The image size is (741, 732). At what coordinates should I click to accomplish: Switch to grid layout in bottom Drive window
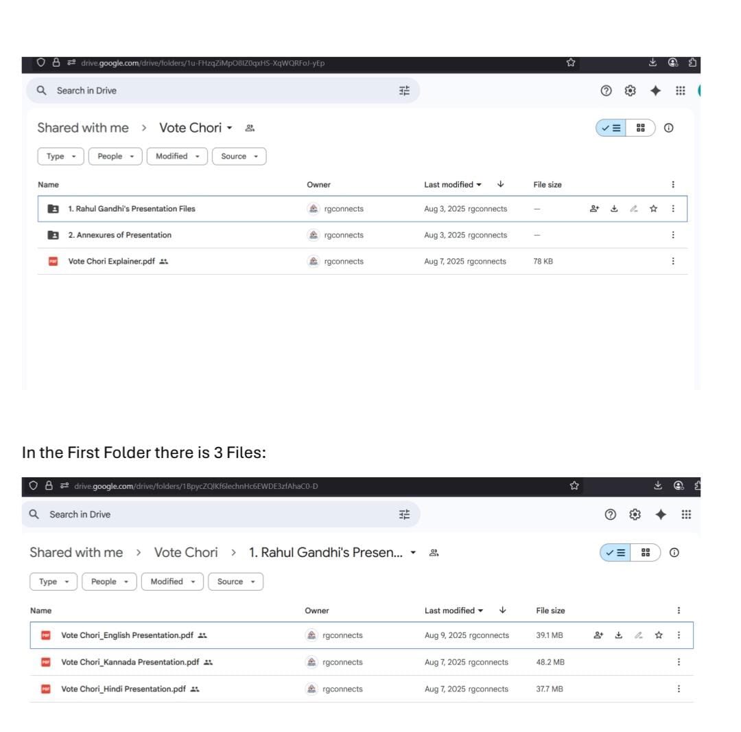pos(645,552)
